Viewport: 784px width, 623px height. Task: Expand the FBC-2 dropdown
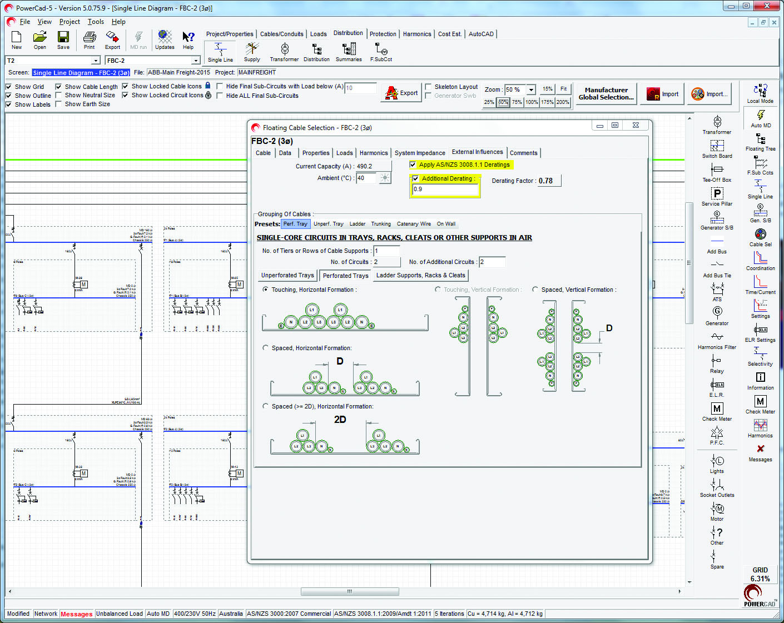pyautogui.click(x=196, y=61)
